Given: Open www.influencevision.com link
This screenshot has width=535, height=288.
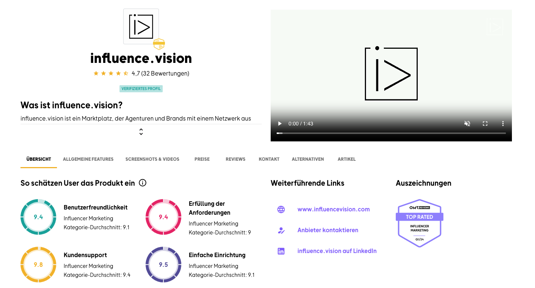Looking at the screenshot, I should 333,209.
